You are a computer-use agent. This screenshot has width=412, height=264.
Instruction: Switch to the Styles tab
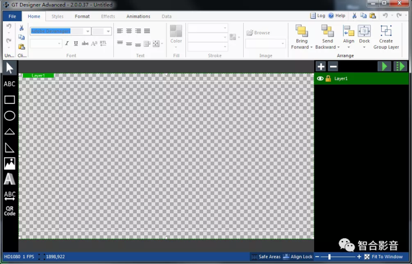pyautogui.click(x=58, y=16)
